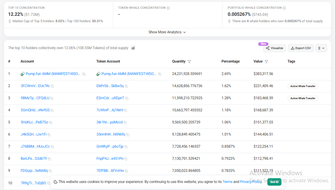Copy address FDGqip...5eNABq

point(51,171)
